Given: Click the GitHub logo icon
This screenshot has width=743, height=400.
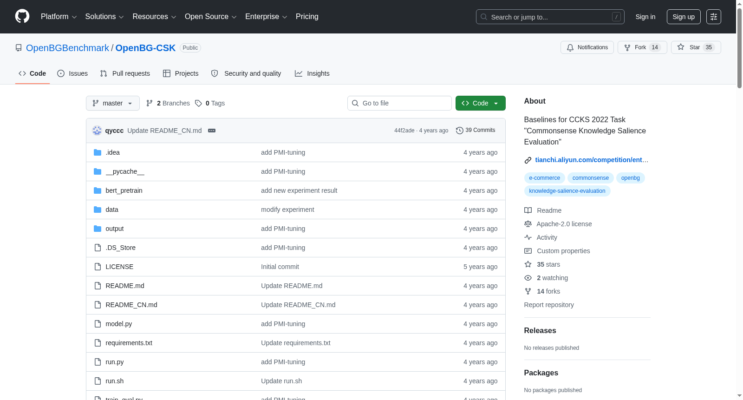Looking at the screenshot, I should point(22,16).
